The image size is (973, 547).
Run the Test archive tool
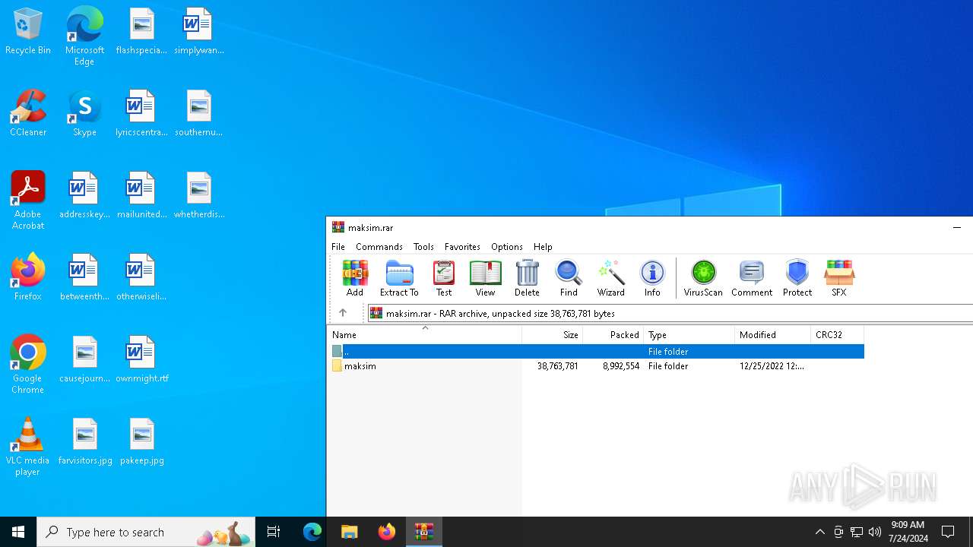pyautogui.click(x=444, y=278)
